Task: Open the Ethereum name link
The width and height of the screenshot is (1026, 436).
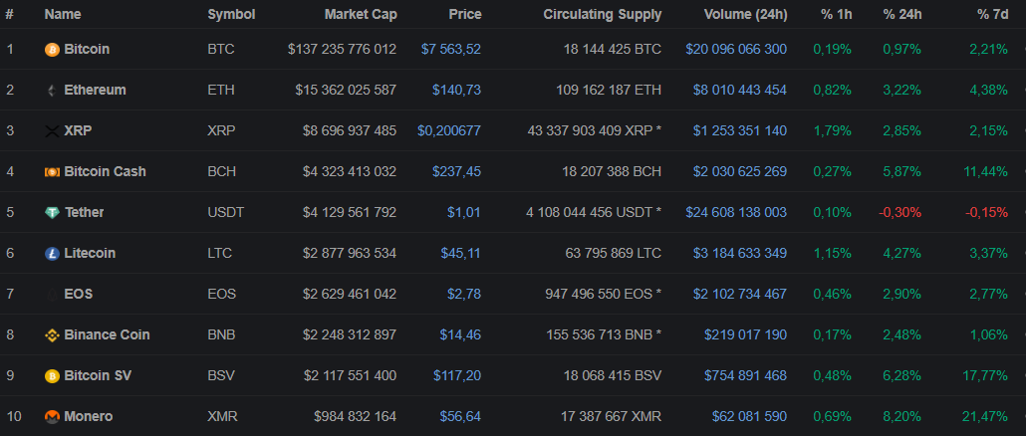Action: [95, 90]
